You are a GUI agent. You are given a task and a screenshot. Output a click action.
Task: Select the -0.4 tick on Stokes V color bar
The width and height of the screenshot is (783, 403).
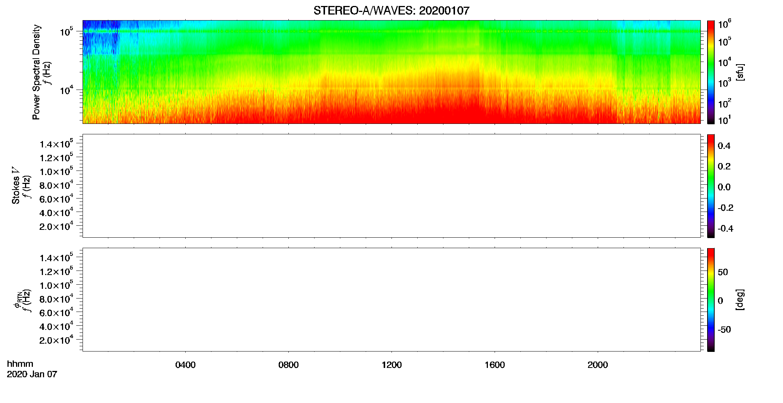click(x=725, y=229)
